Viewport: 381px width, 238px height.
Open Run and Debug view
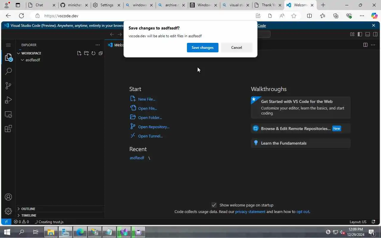(8, 100)
